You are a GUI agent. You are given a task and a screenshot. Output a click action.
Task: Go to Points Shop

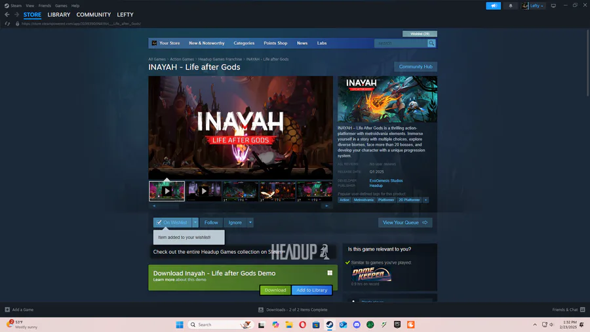coord(275,43)
